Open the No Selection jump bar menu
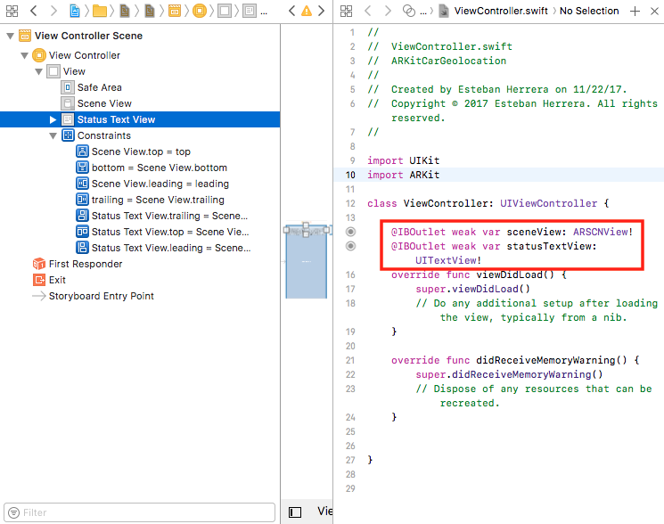 (589, 11)
